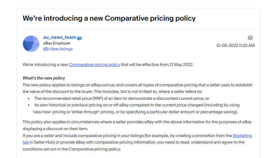Viewport: 269px width, 158px height.
Task: Click the (0) feedback score
Action: 46,49
